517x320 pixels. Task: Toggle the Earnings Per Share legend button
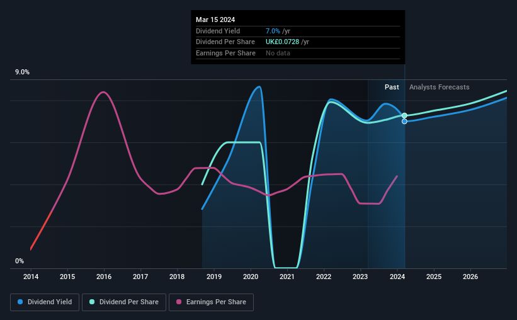click(211, 302)
